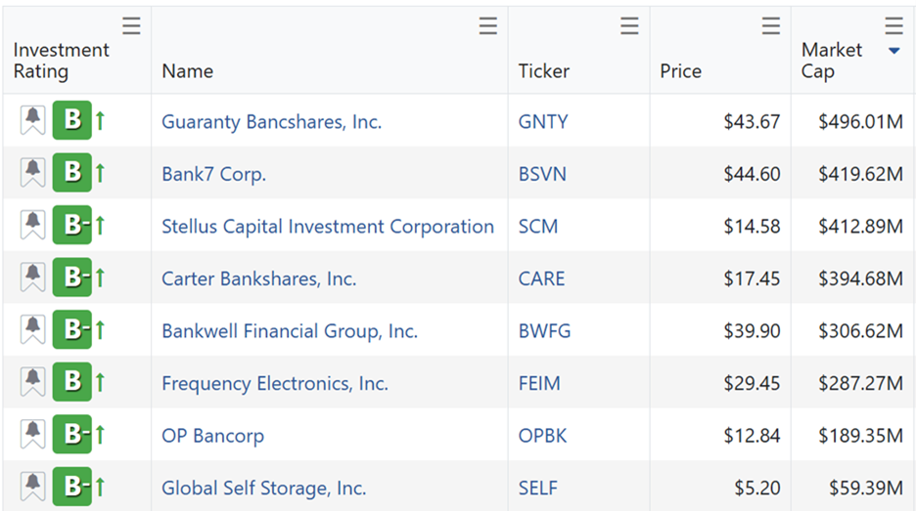Toggle alert bell for Guaranty Bancshares row
916x511 pixels.
point(32,120)
